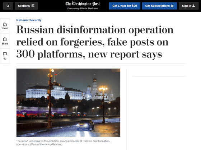
Task: Open comments via speech bubble icon
Action: pos(5,54)
